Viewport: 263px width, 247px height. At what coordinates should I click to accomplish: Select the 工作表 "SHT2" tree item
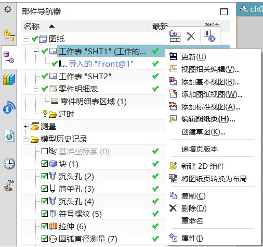[85, 76]
